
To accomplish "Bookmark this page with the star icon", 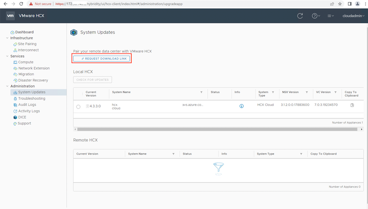I will tap(340, 4).
